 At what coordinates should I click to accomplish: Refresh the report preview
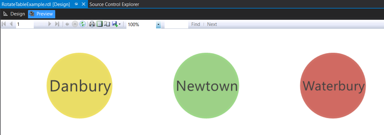[x=82, y=24]
